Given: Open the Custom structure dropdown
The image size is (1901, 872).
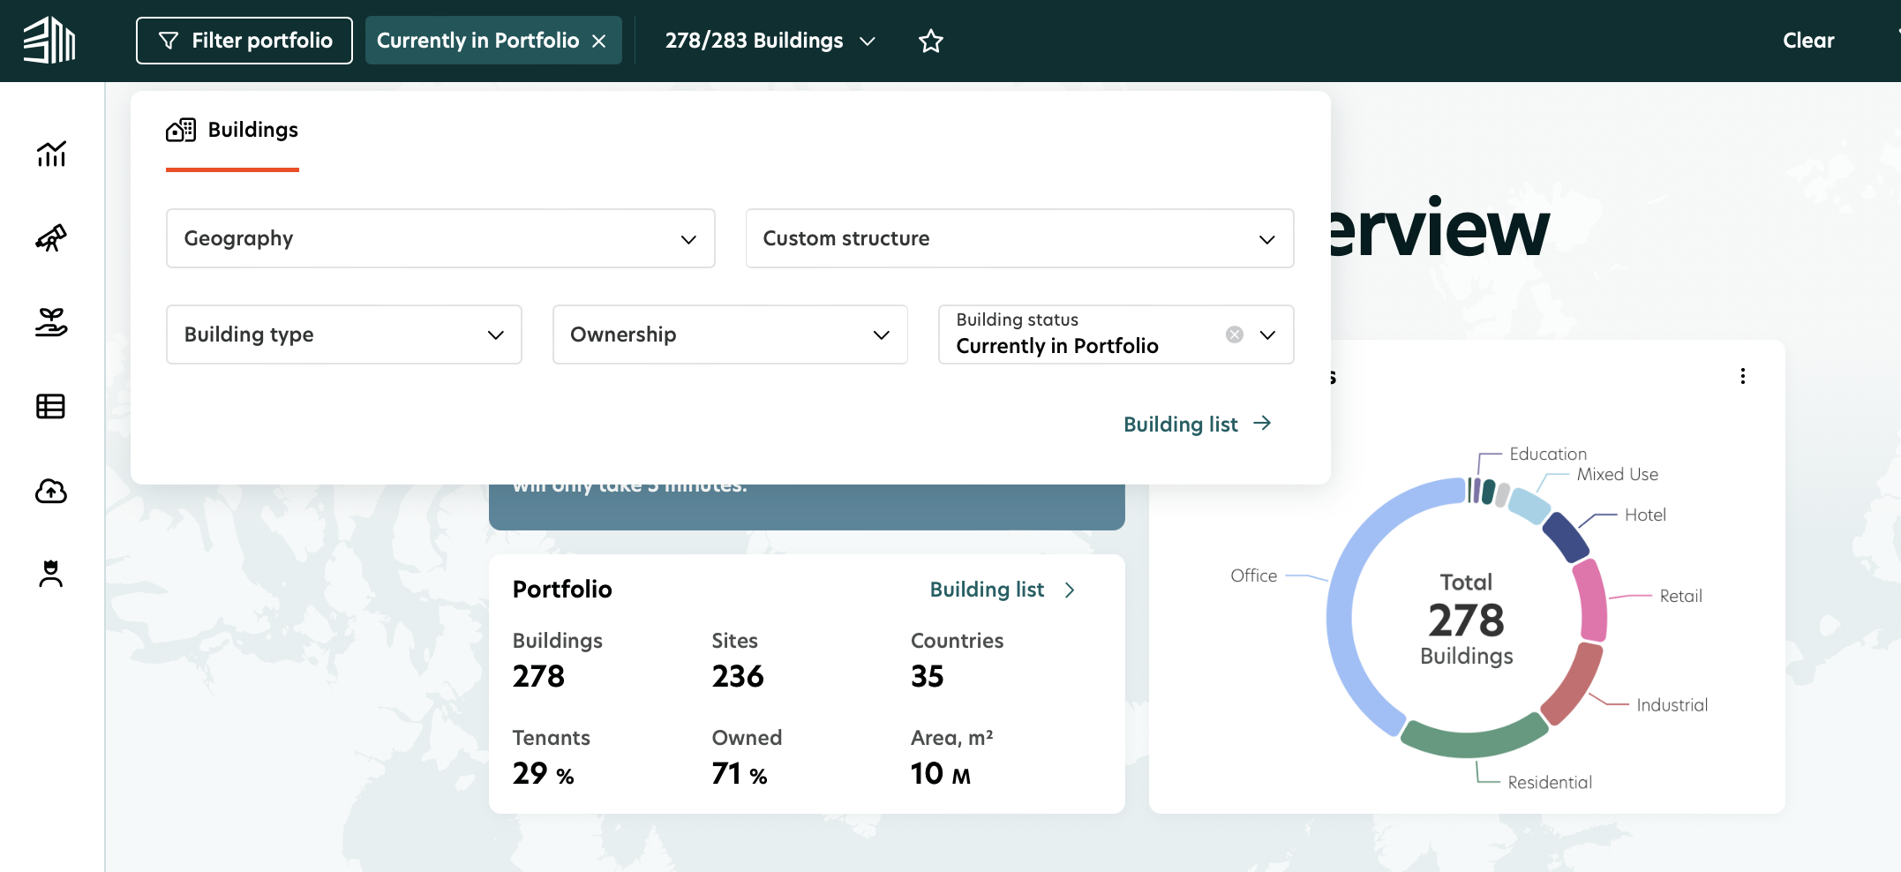Looking at the screenshot, I should pyautogui.click(x=1019, y=238).
